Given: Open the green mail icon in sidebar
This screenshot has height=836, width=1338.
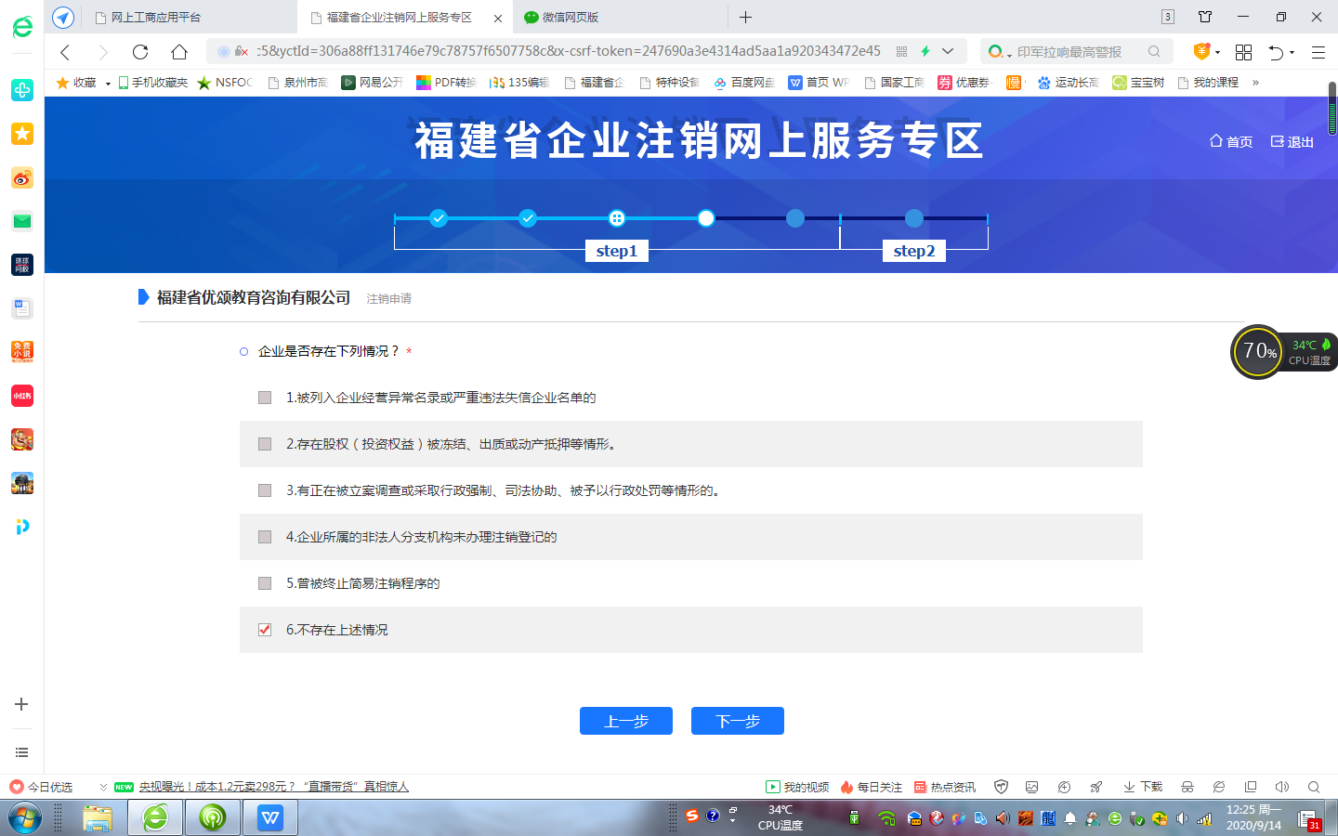Looking at the screenshot, I should point(22,221).
